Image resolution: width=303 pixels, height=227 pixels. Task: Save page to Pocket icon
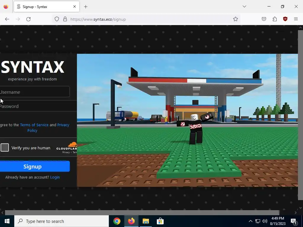[264, 19]
